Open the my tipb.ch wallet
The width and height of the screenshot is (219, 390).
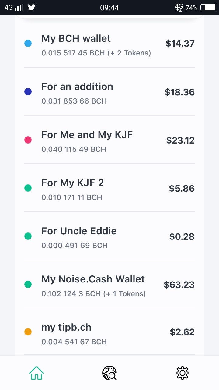pos(109,332)
